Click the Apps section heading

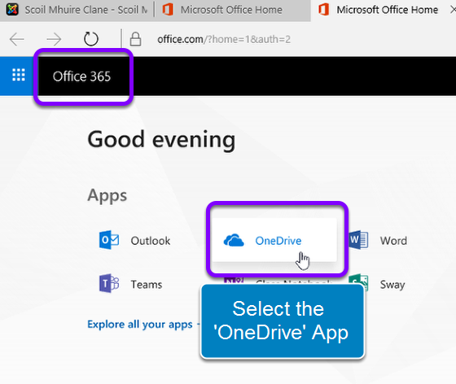click(x=107, y=195)
